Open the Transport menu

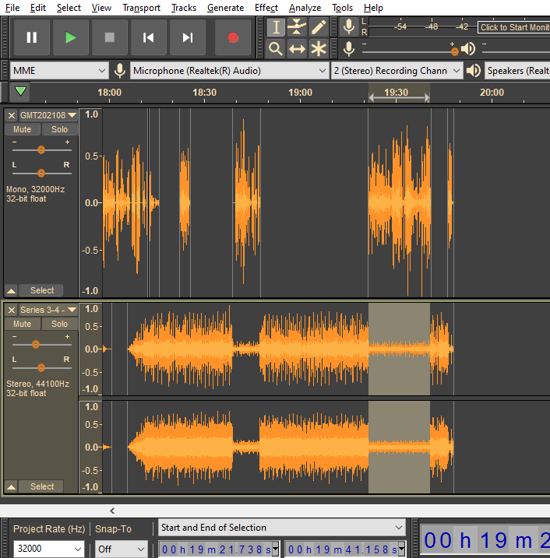click(x=142, y=8)
